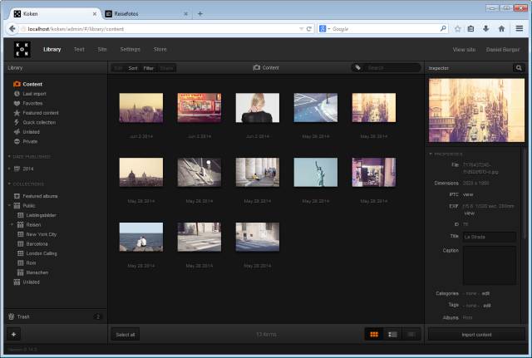Click edit next to Categories
This screenshot has height=358, width=532.
[x=485, y=293]
